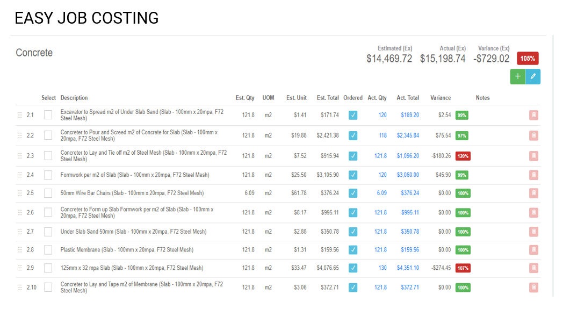Open actual total $169.20 link
This screenshot has height=309, width=570.
[x=410, y=115]
